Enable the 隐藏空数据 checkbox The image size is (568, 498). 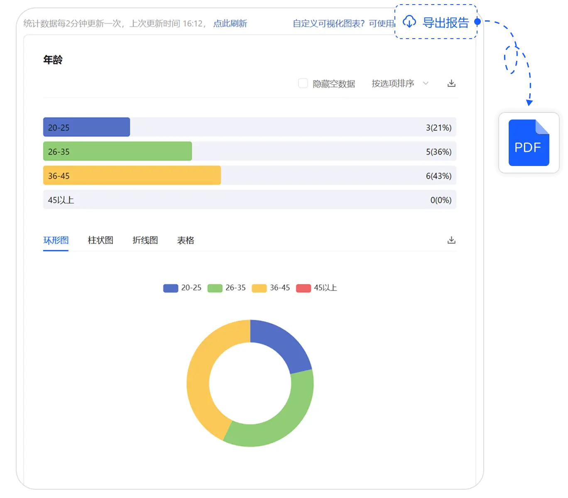pyautogui.click(x=303, y=83)
